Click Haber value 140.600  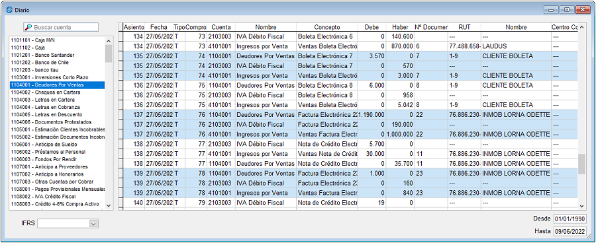400,36
